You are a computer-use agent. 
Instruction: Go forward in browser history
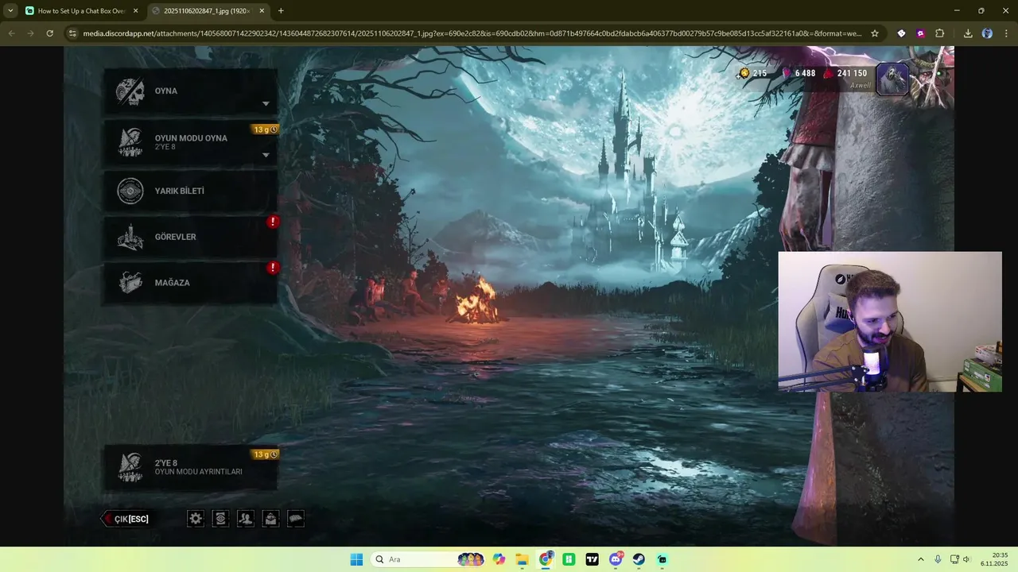point(30,33)
